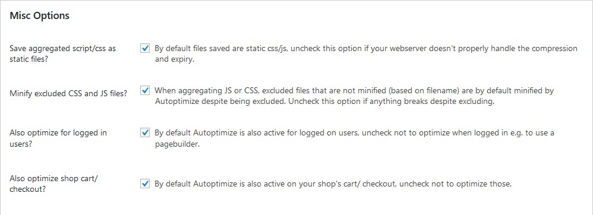Click the 'Also optimize shop cart/ checkout?' label
Viewport: 593px width, 215px height.
pos(53,184)
